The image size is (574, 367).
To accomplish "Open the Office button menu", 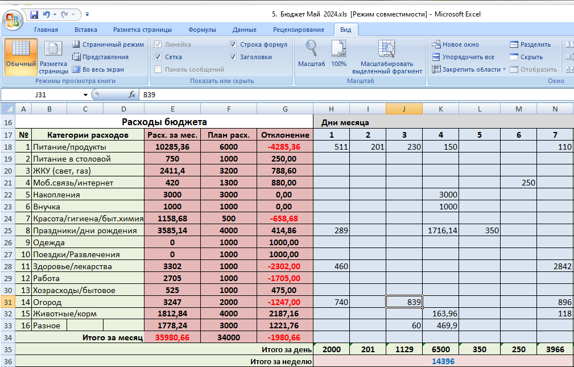I will [13, 19].
